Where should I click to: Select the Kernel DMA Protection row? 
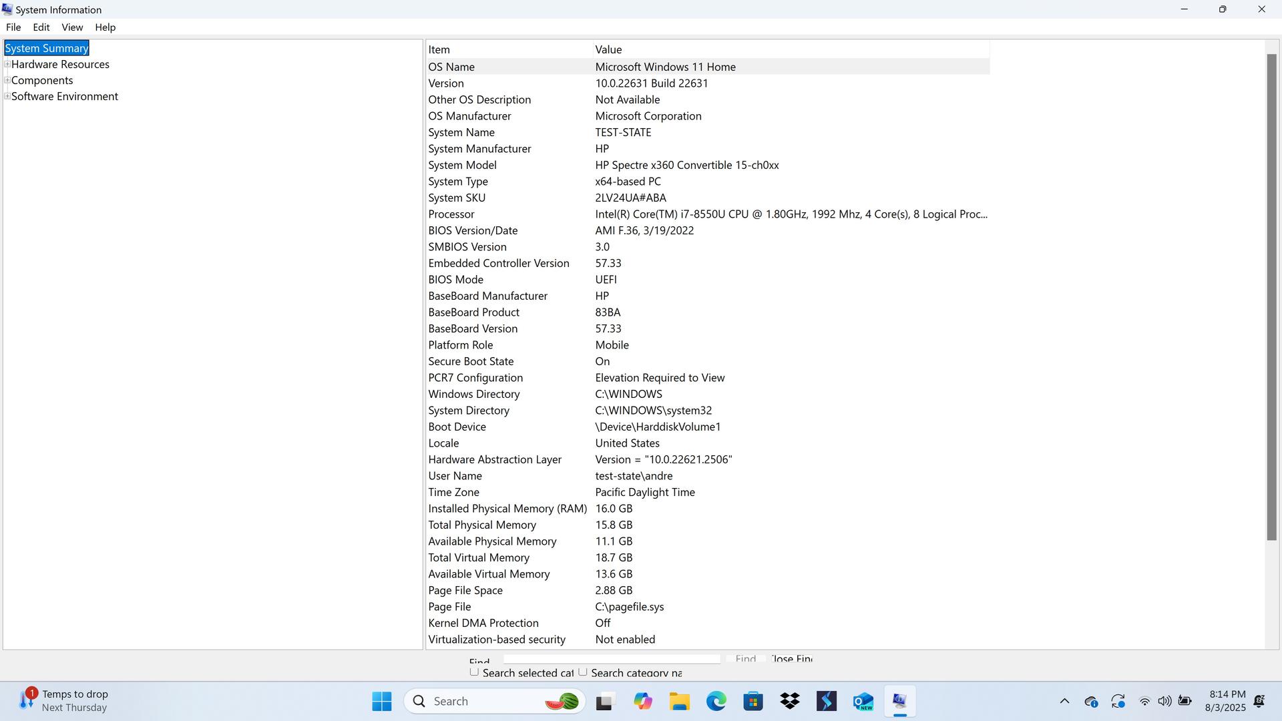(x=708, y=623)
